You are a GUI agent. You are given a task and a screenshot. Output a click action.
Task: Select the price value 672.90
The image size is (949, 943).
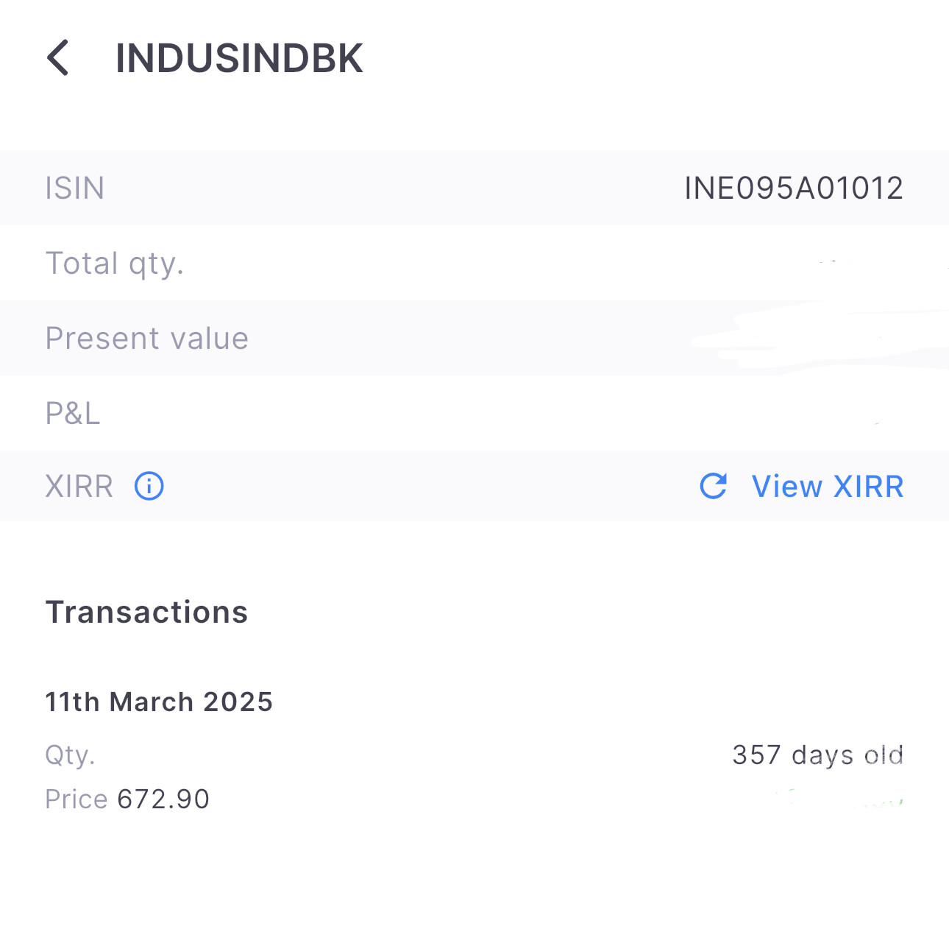(163, 799)
